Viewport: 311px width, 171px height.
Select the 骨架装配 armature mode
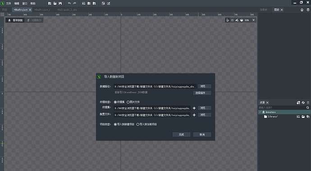point(15,20)
